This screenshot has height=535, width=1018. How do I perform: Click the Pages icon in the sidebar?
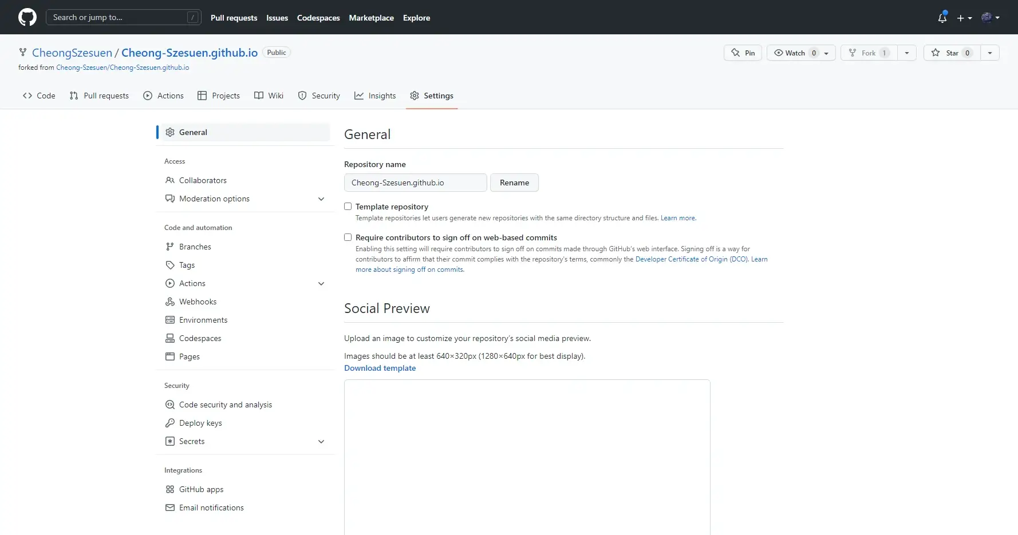tap(169, 356)
